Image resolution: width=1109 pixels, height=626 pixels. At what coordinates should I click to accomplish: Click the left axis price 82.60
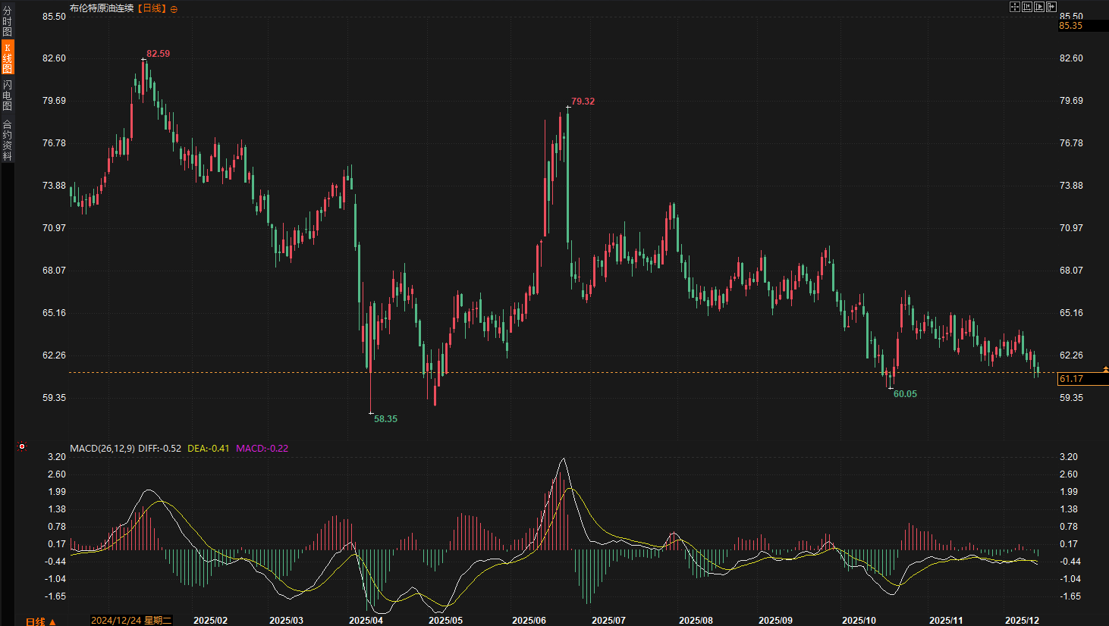[x=54, y=58]
